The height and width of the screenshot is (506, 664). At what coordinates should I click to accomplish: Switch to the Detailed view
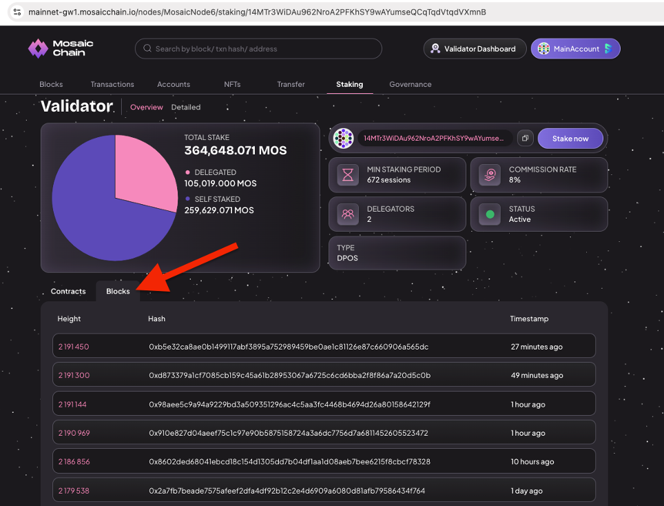186,107
